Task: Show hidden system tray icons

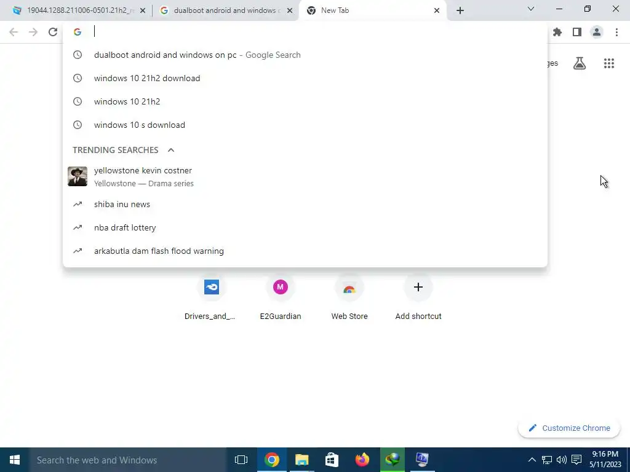Action: point(532,460)
